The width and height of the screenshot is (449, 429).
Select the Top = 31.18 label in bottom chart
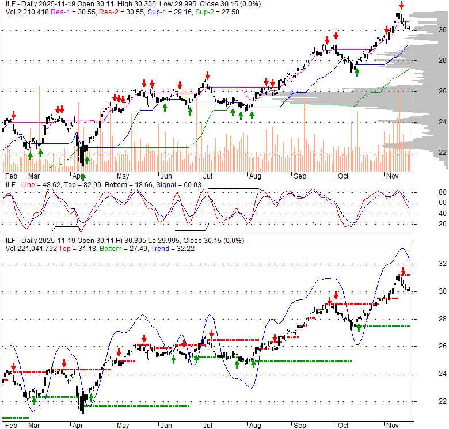pyautogui.click(x=78, y=249)
